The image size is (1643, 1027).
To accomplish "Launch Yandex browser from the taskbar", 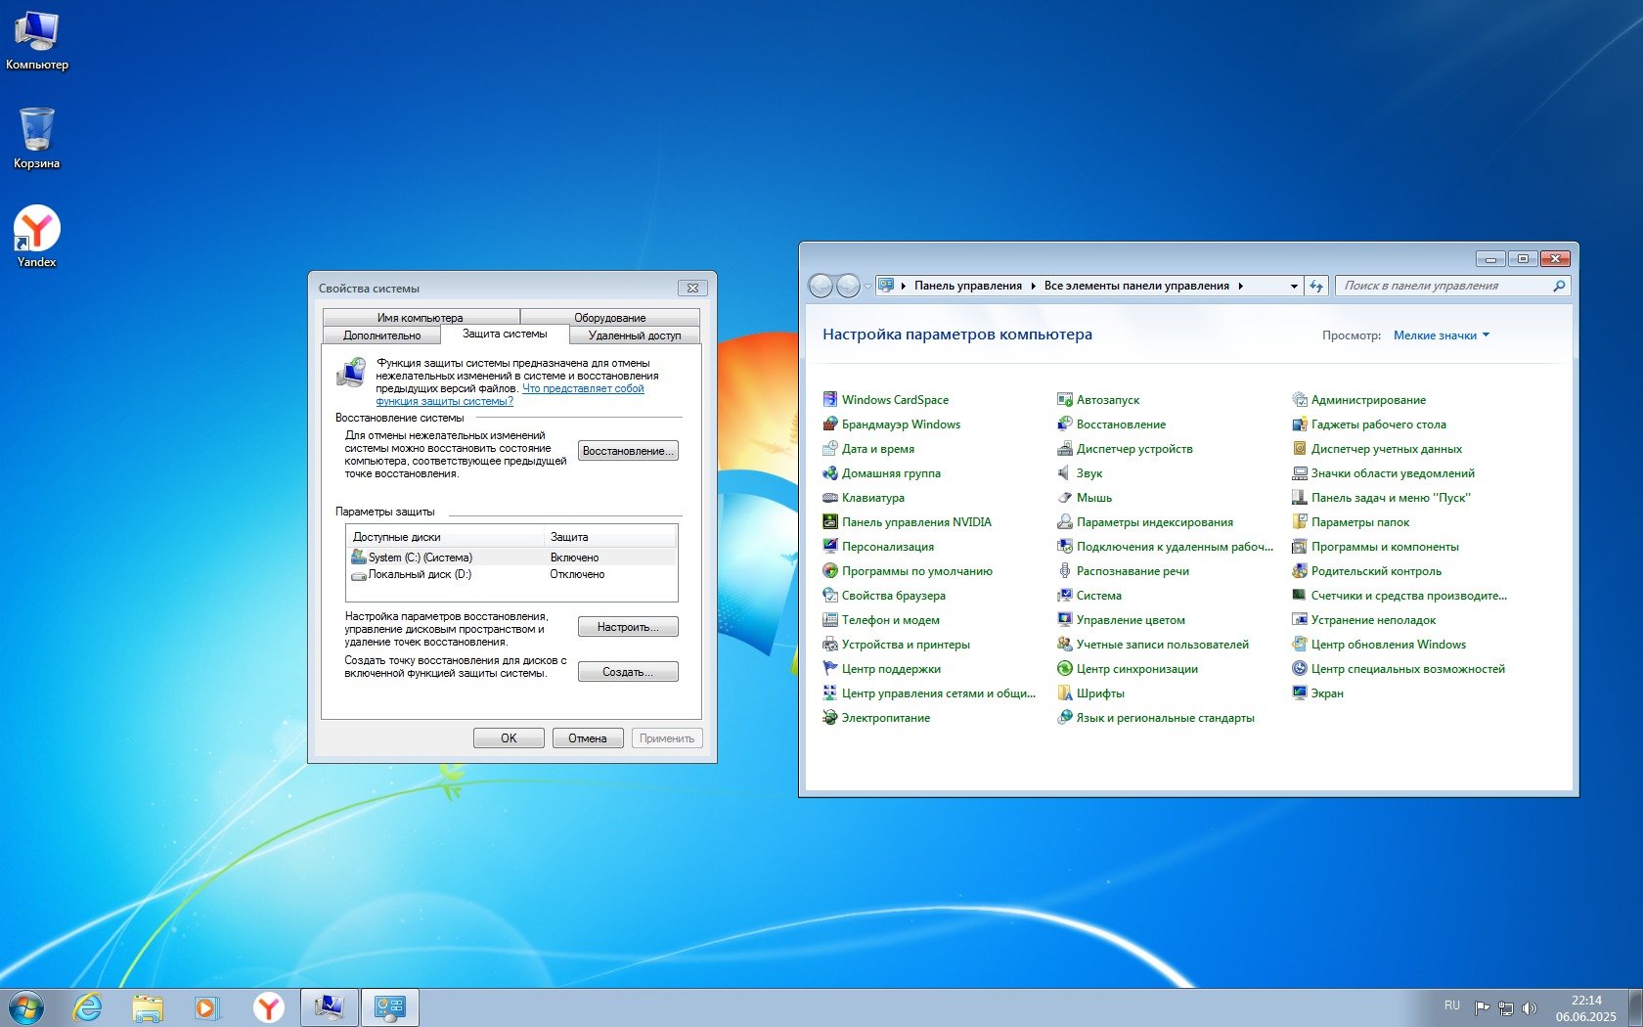I will (268, 1007).
